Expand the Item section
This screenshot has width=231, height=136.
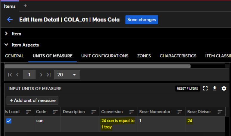[x=6, y=34]
